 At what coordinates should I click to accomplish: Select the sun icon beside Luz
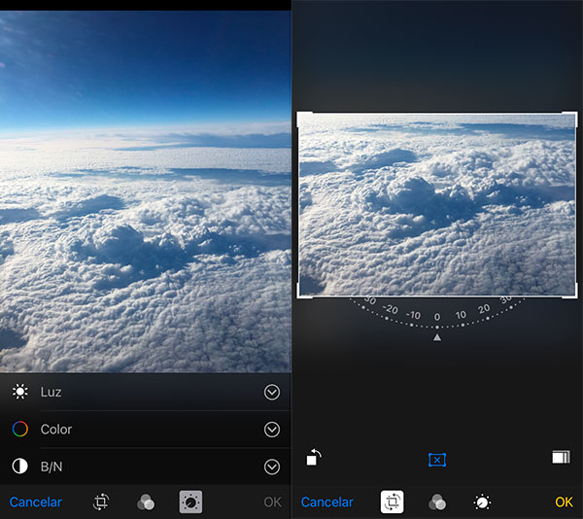coord(19,392)
